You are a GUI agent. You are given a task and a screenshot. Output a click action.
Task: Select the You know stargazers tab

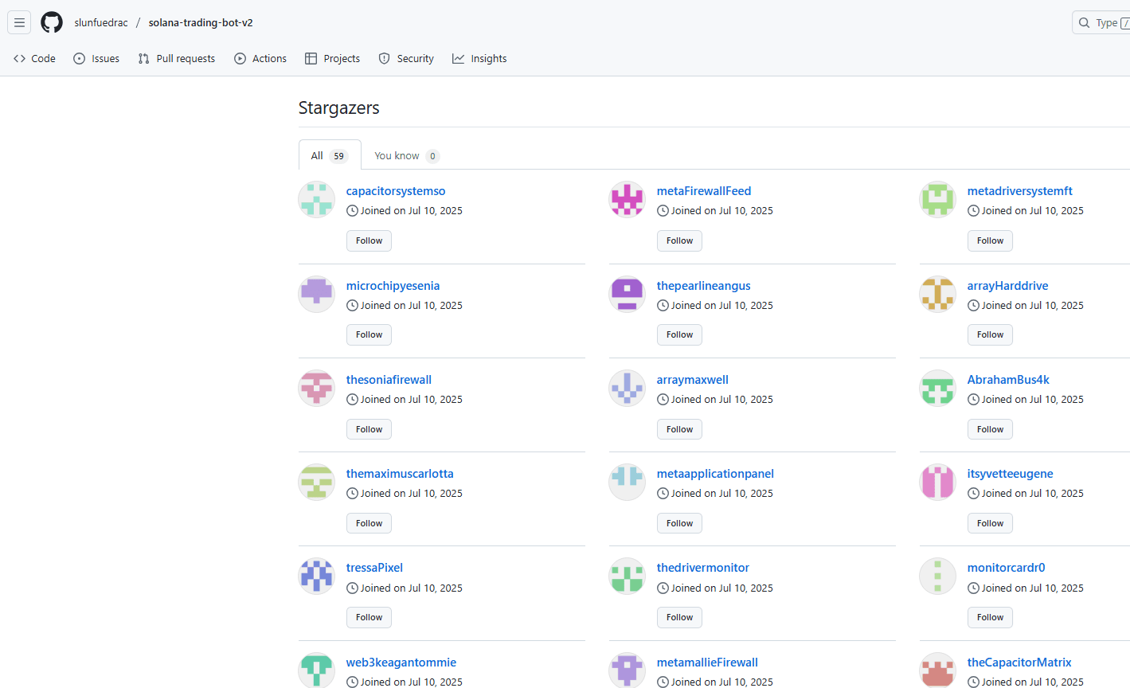pos(407,155)
